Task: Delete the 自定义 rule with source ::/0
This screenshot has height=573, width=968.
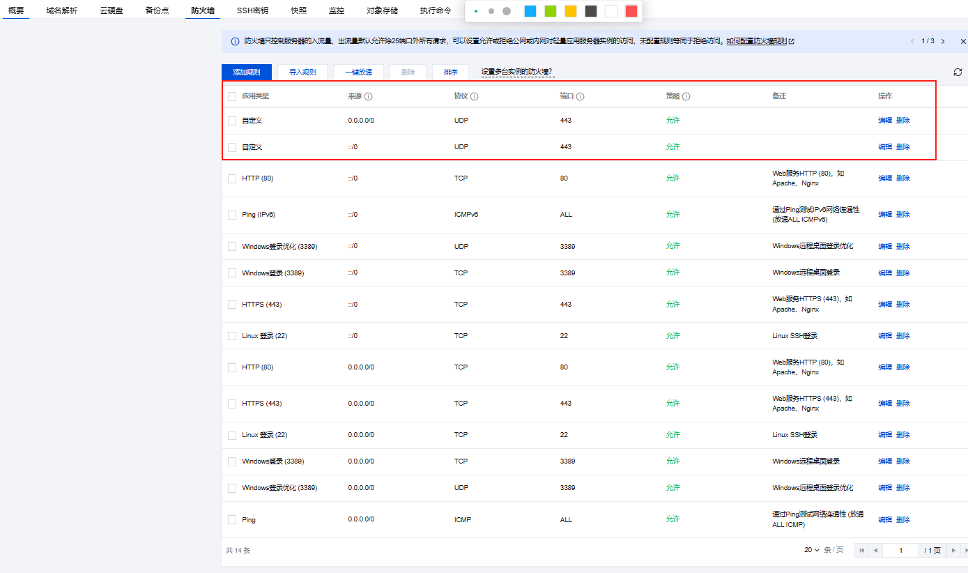Action: tap(903, 147)
